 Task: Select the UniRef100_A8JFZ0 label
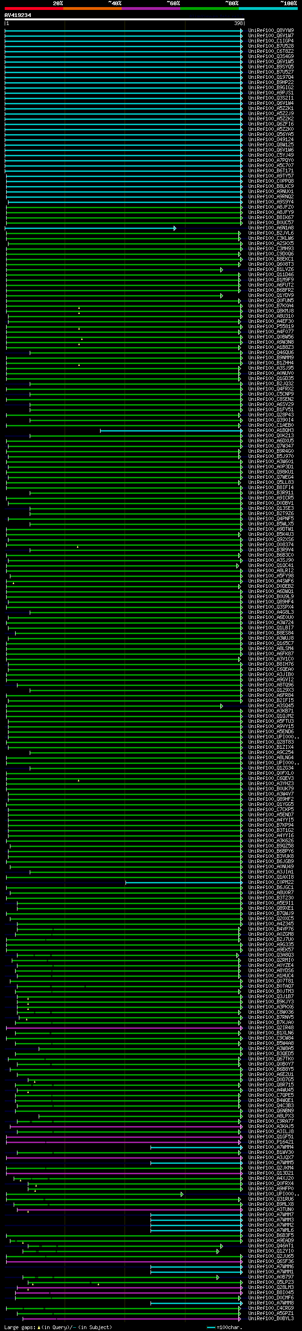[x=271, y=207]
